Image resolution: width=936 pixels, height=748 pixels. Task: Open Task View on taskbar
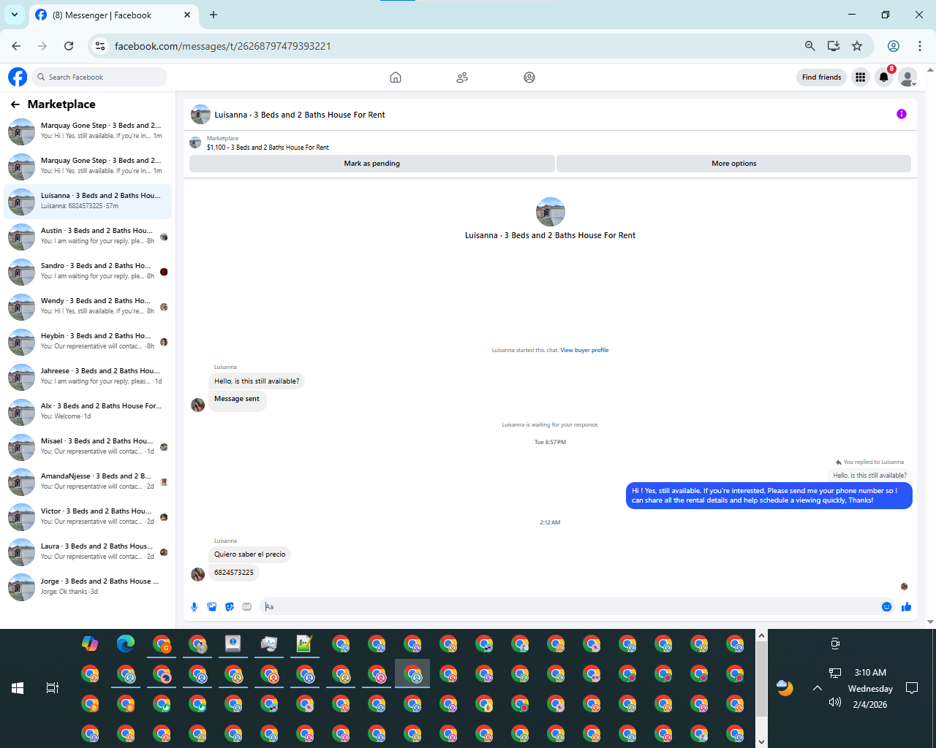53,688
